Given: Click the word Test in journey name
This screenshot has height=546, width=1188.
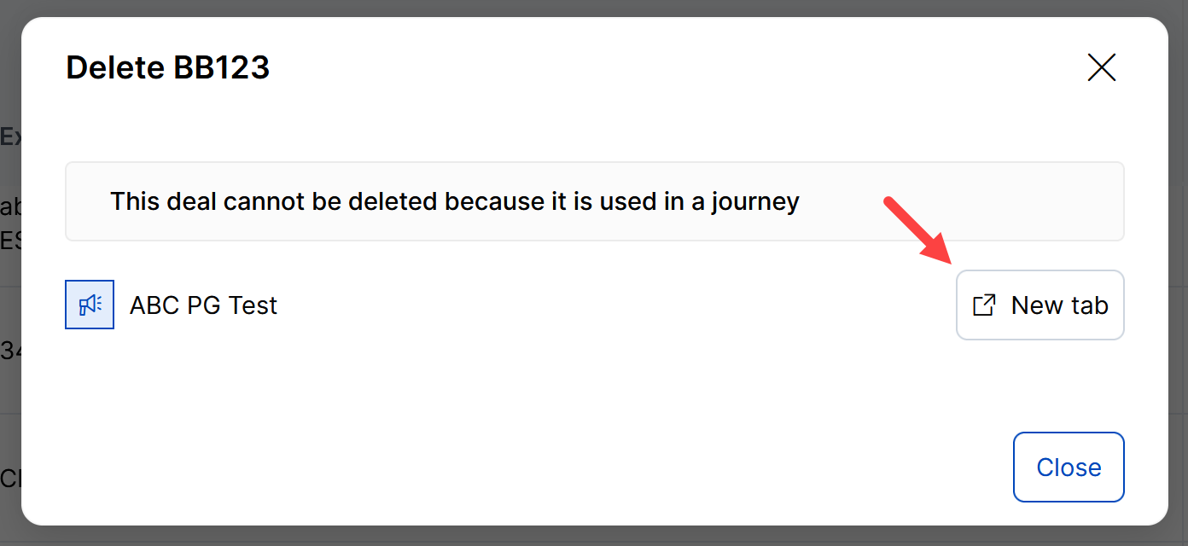Looking at the screenshot, I should tap(251, 305).
